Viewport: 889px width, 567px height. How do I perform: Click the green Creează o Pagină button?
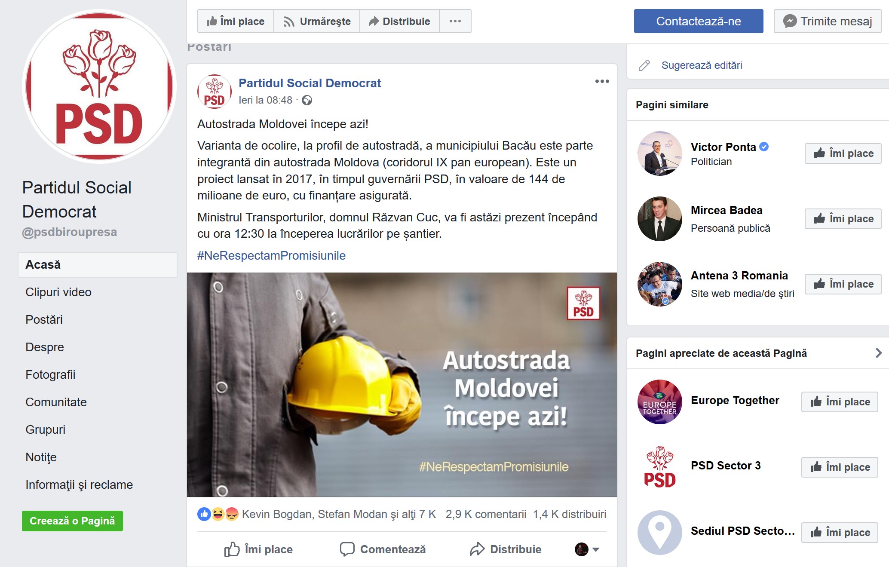point(72,521)
